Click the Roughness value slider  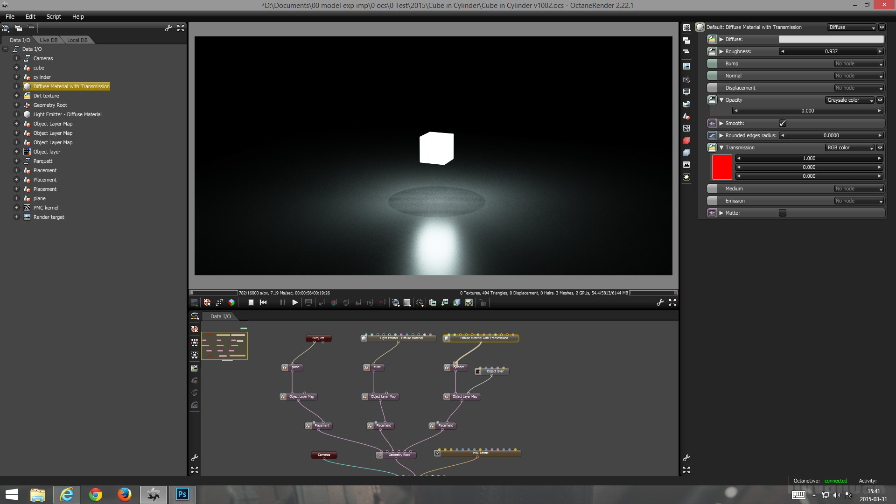tap(831, 51)
